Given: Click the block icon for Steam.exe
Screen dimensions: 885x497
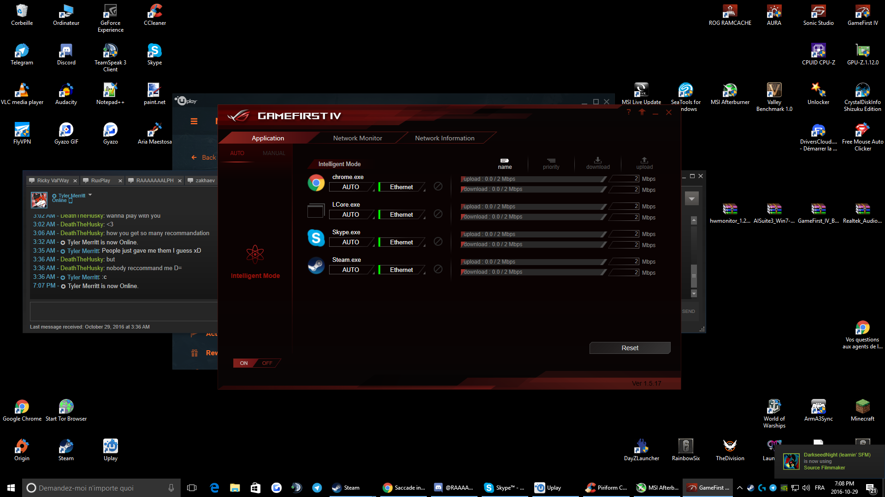Looking at the screenshot, I should (438, 269).
